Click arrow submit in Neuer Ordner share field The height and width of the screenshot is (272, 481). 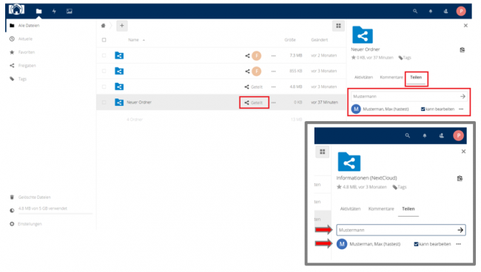pyautogui.click(x=462, y=97)
